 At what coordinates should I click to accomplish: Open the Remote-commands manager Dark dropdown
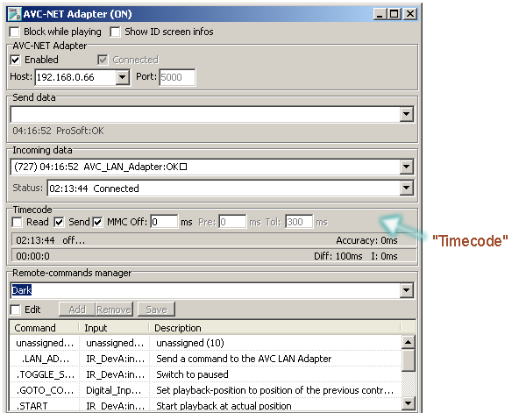406,290
